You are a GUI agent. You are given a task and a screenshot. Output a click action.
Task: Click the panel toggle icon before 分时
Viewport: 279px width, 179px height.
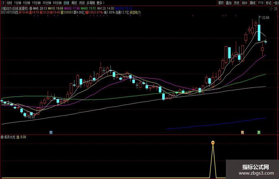[x=3, y=3]
